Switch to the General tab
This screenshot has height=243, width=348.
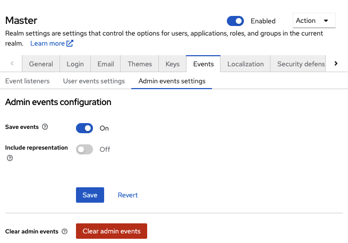coord(41,64)
